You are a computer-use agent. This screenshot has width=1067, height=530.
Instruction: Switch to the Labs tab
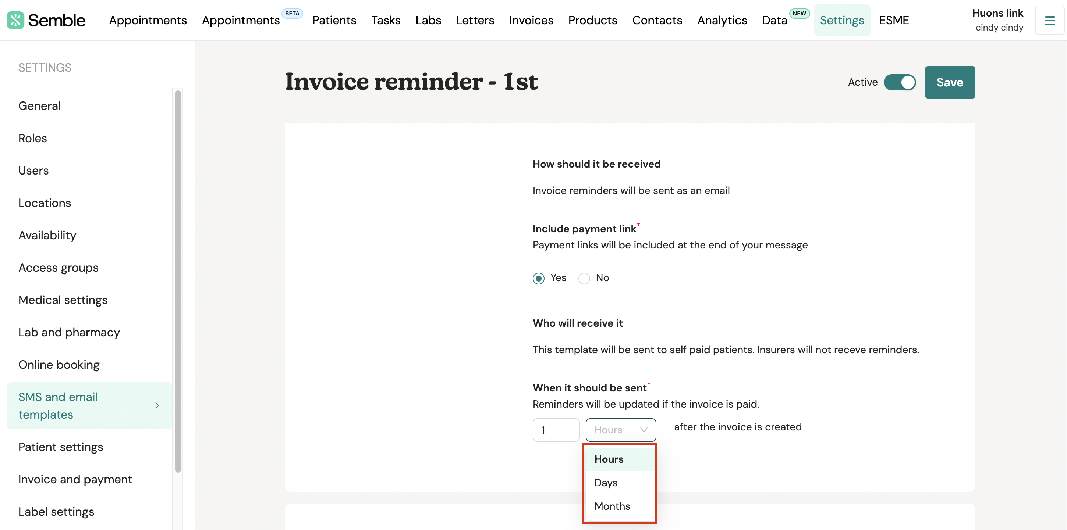pos(428,20)
